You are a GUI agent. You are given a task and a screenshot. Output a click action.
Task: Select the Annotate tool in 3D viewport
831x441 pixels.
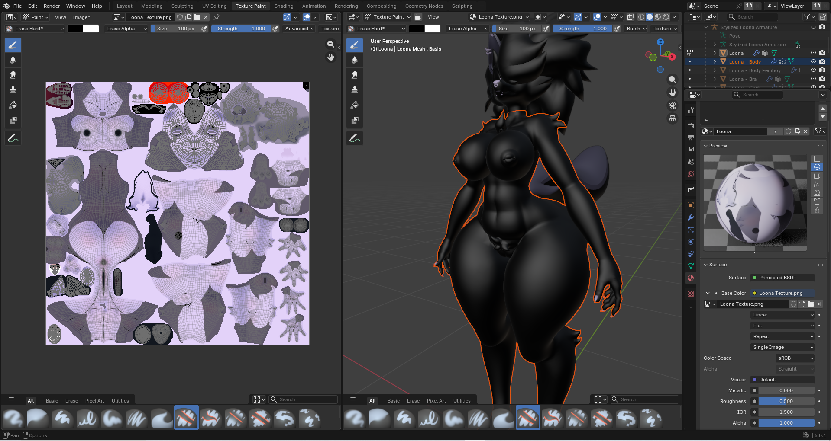(x=355, y=138)
